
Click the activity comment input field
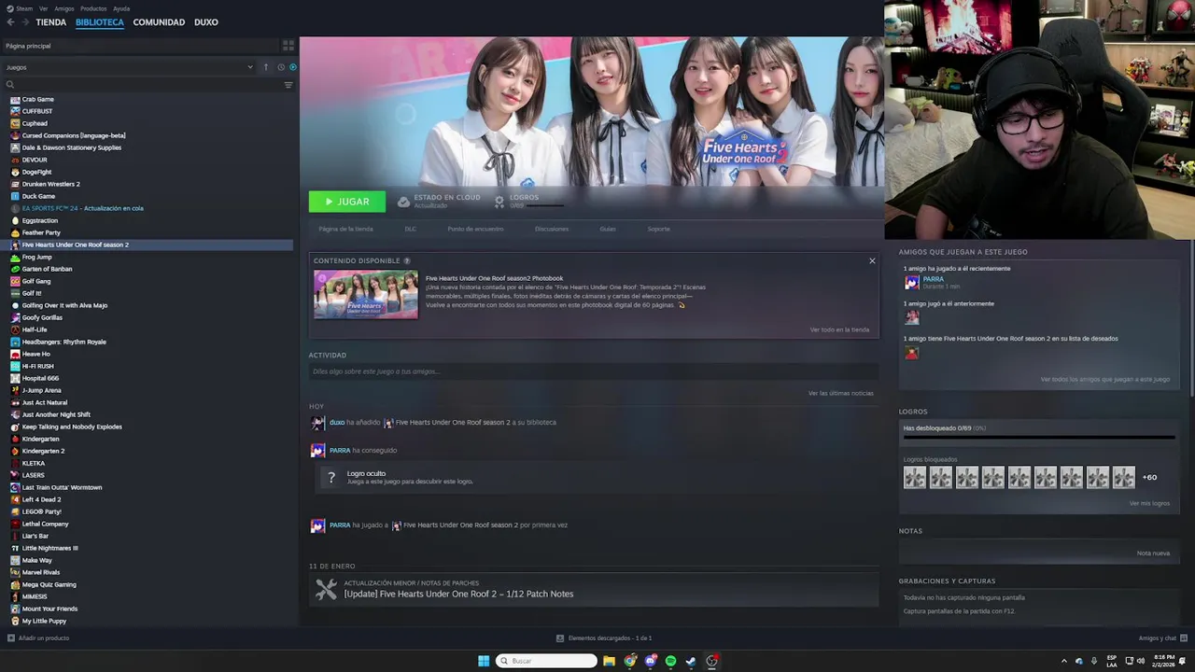[x=594, y=371]
